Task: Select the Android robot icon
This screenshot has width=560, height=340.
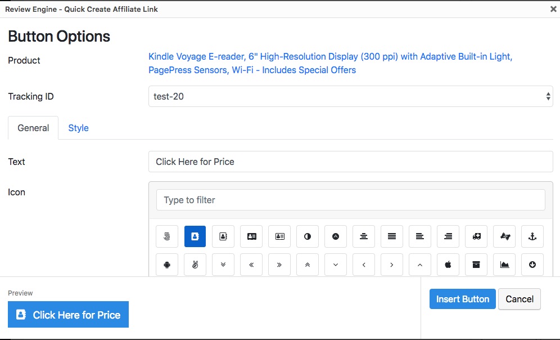Action: tap(167, 265)
